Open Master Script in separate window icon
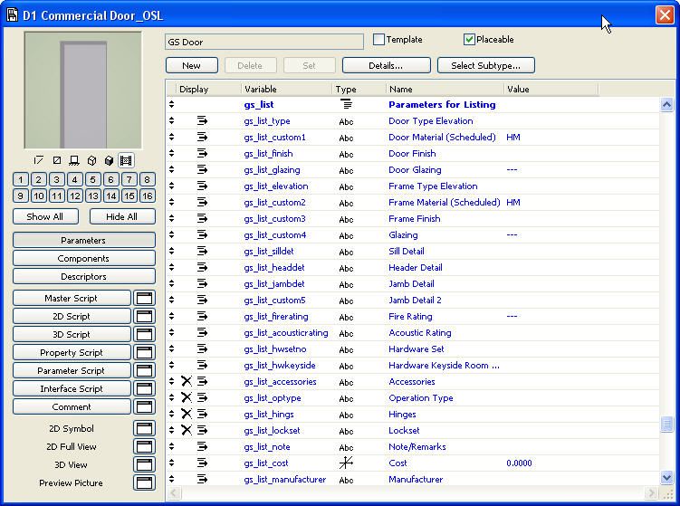This screenshot has width=680, height=506. point(145,298)
